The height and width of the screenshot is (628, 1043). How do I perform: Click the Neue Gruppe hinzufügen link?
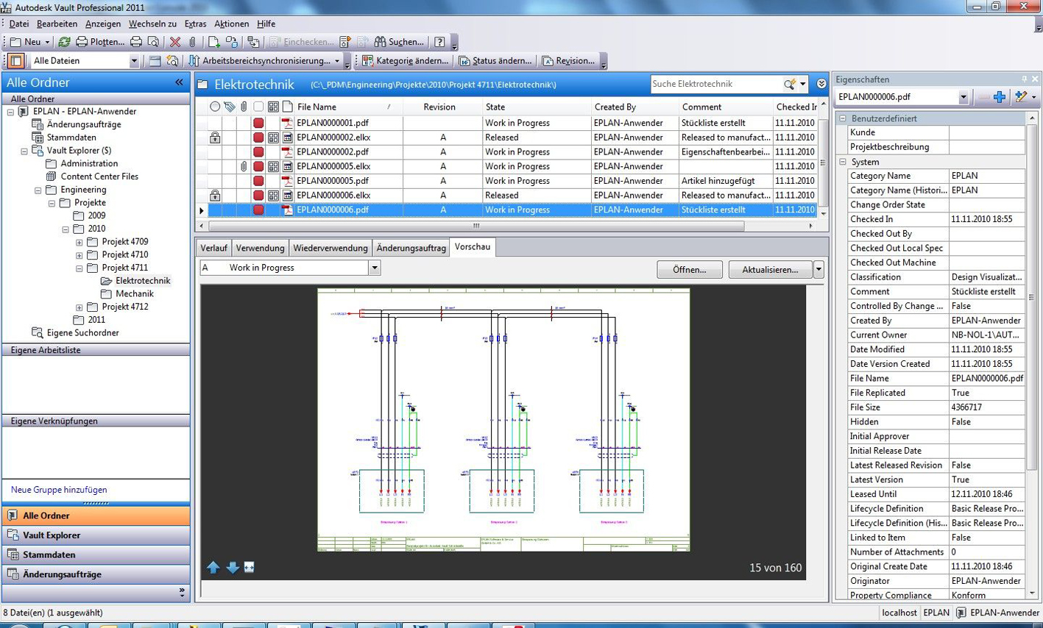(59, 490)
